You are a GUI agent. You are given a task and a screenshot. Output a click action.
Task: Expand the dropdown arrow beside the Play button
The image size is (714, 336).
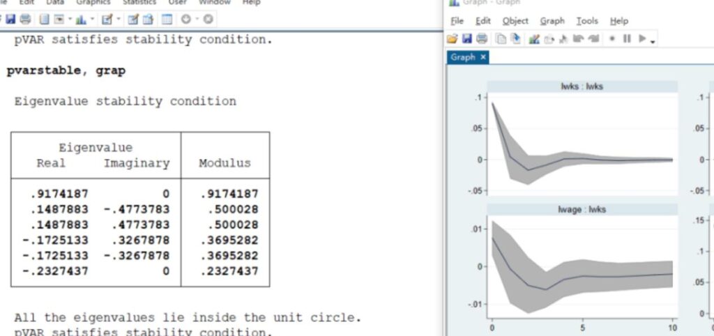[653, 42]
